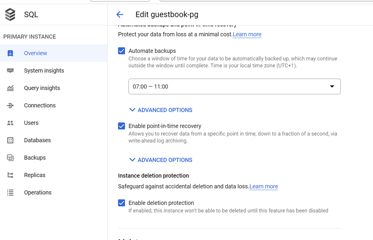373x240 pixels.
Task: Click the Databases grid icon
Action: (x=10, y=140)
